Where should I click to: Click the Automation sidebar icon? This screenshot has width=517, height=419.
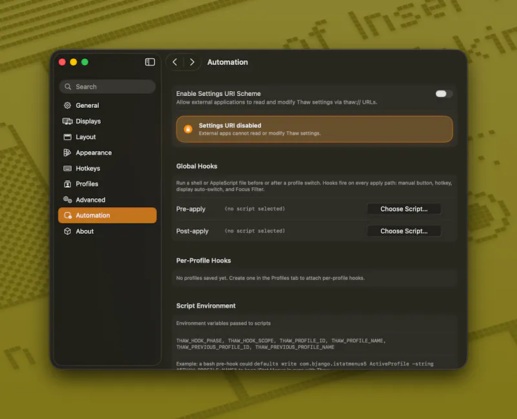[68, 216]
